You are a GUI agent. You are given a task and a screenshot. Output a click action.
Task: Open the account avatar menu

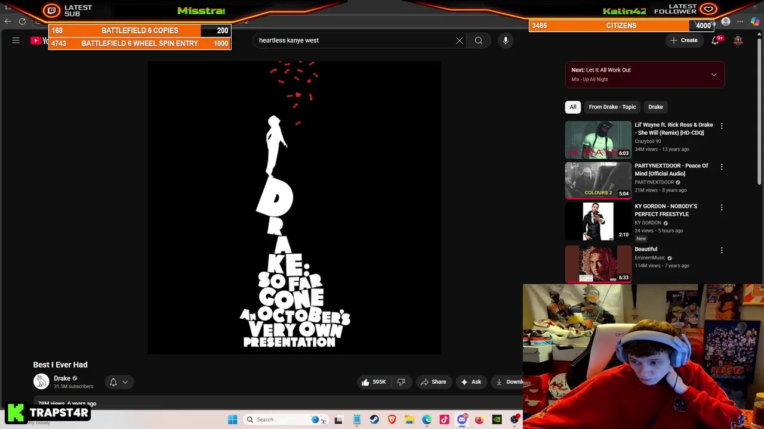pyautogui.click(x=738, y=41)
